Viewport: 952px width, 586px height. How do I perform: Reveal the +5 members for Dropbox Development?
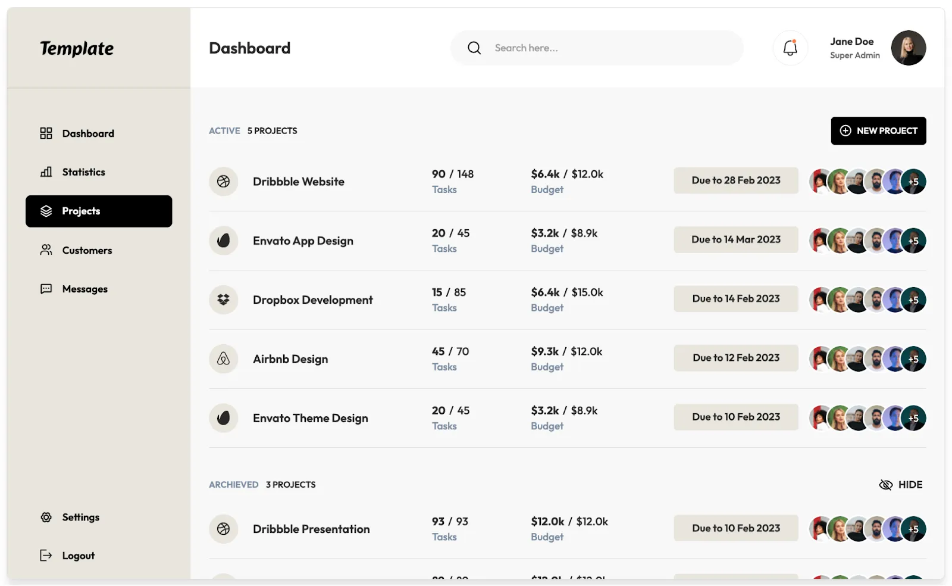pos(914,300)
